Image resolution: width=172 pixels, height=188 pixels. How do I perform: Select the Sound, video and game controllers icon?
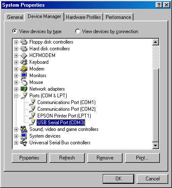(24, 129)
